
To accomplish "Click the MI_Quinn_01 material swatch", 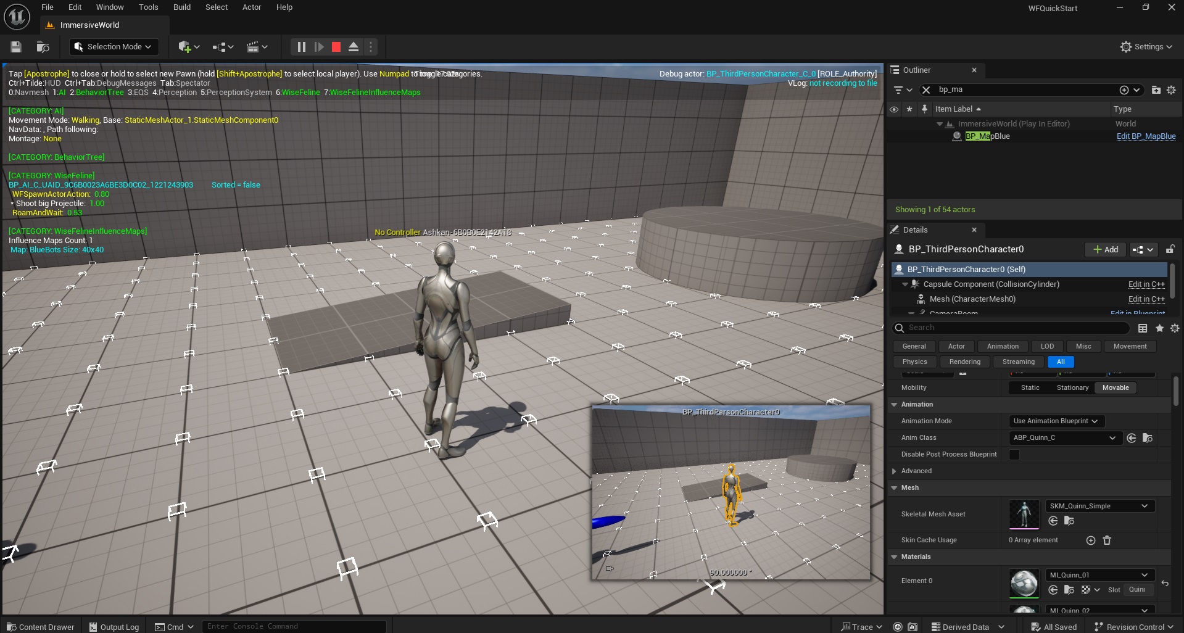I will pos(1024,583).
